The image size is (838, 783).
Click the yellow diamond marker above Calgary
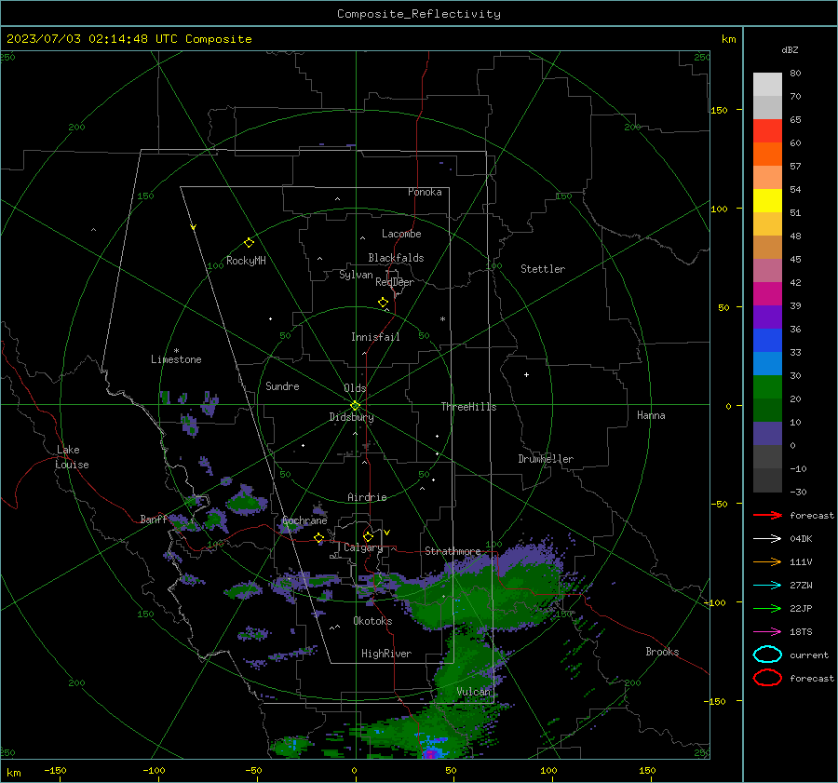[368, 536]
